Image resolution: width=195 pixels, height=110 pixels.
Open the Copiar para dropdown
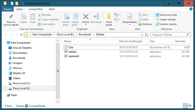coord(75,20)
